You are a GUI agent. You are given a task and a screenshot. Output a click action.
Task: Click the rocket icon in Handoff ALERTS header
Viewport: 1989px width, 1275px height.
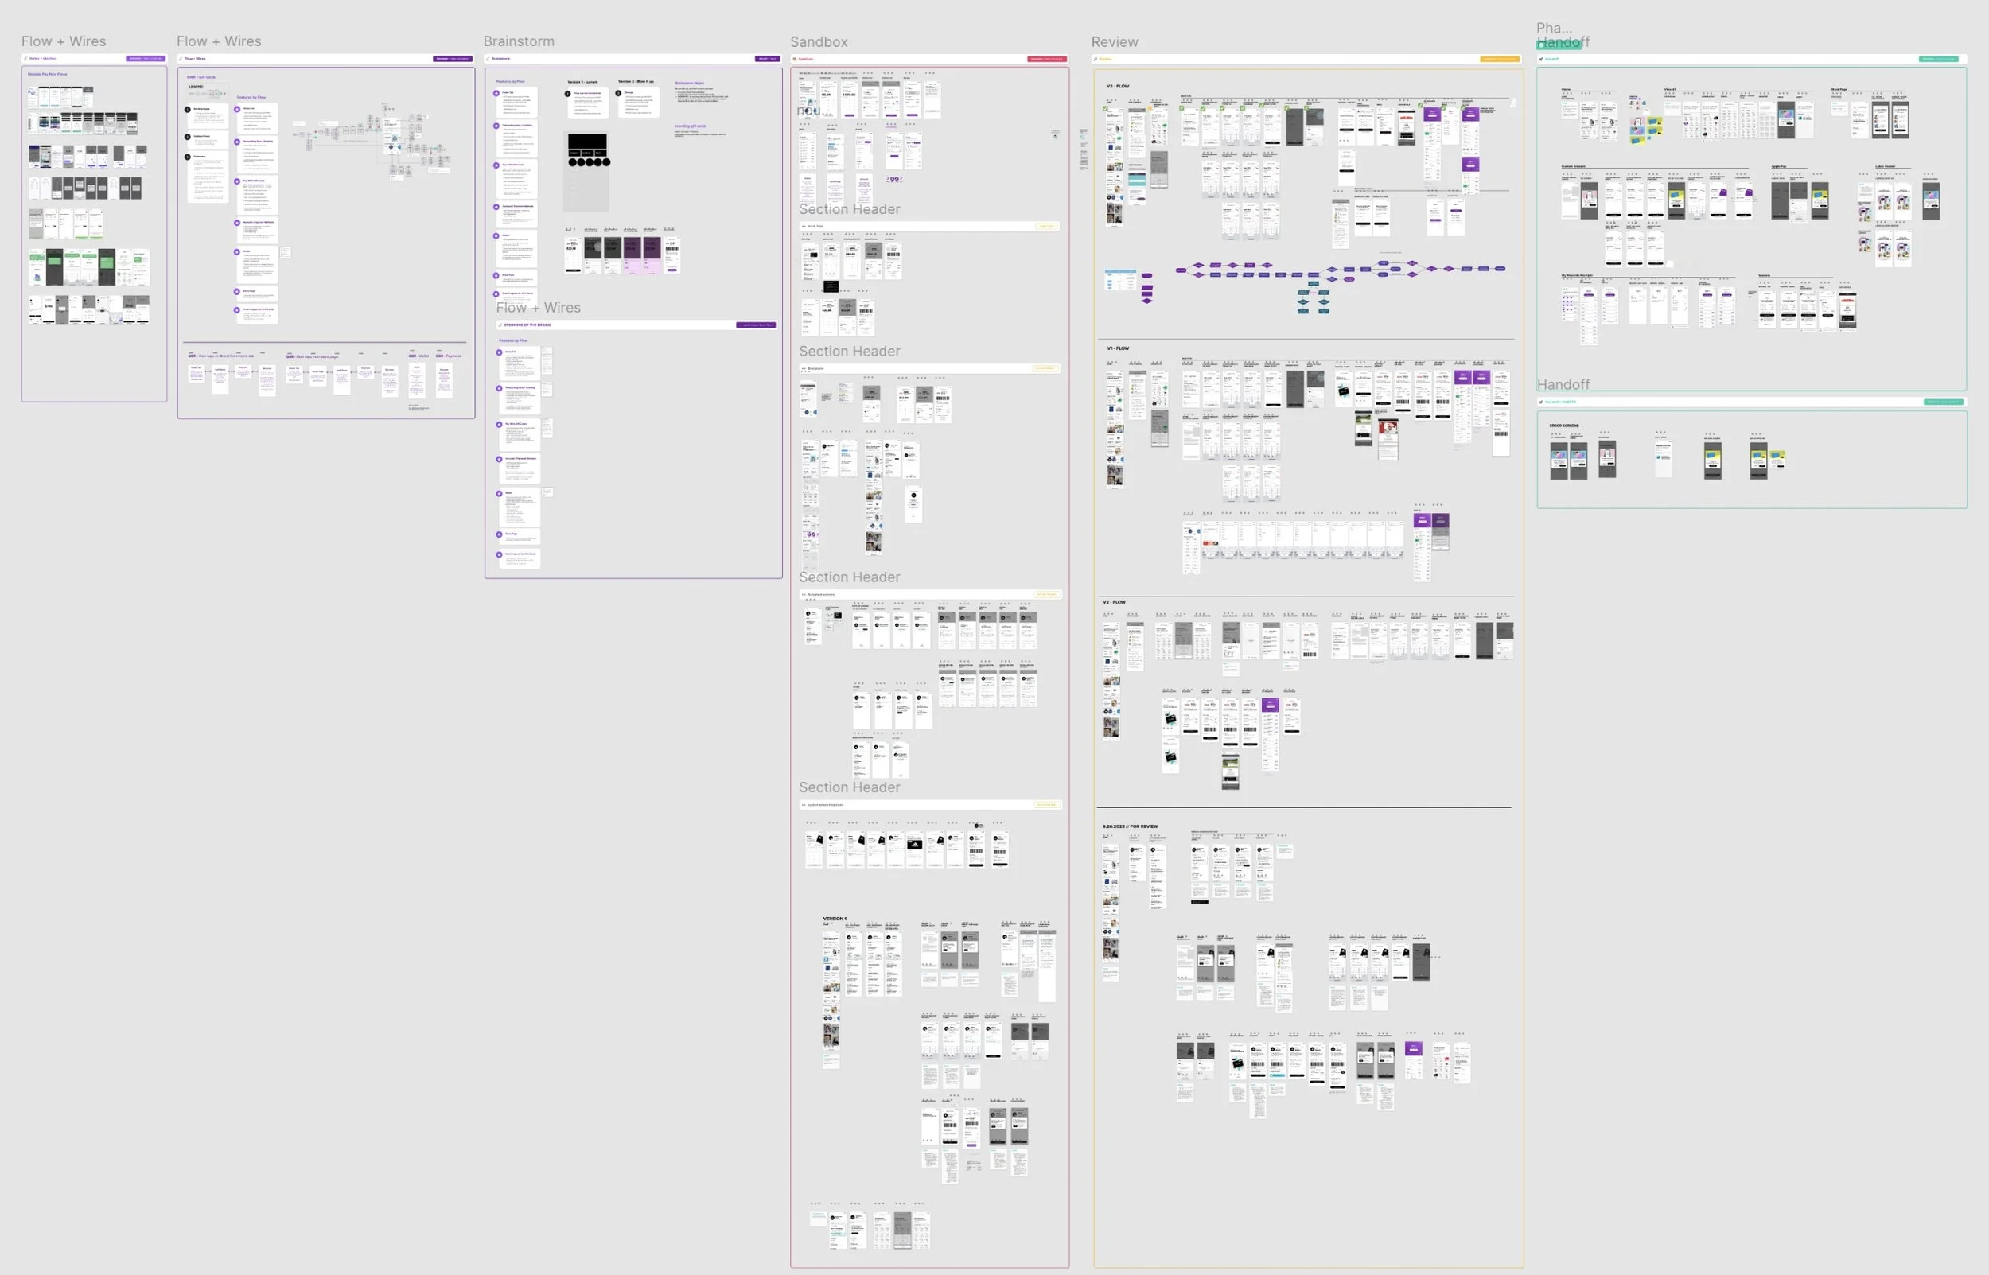point(1541,402)
